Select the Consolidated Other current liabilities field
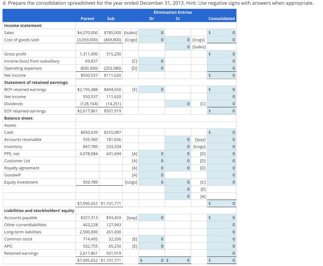323x266 pixels. [222, 225]
